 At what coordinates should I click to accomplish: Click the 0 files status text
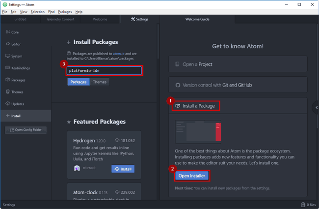(311, 205)
